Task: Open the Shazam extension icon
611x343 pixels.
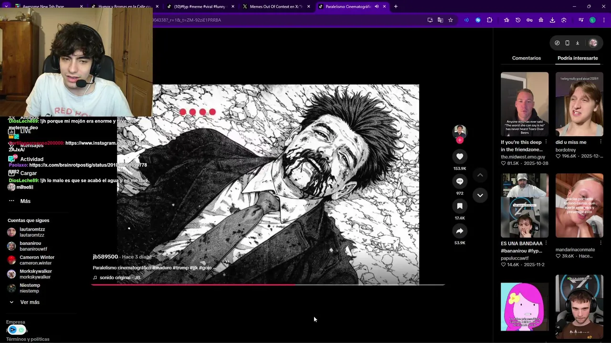Action: click(478, 20)
